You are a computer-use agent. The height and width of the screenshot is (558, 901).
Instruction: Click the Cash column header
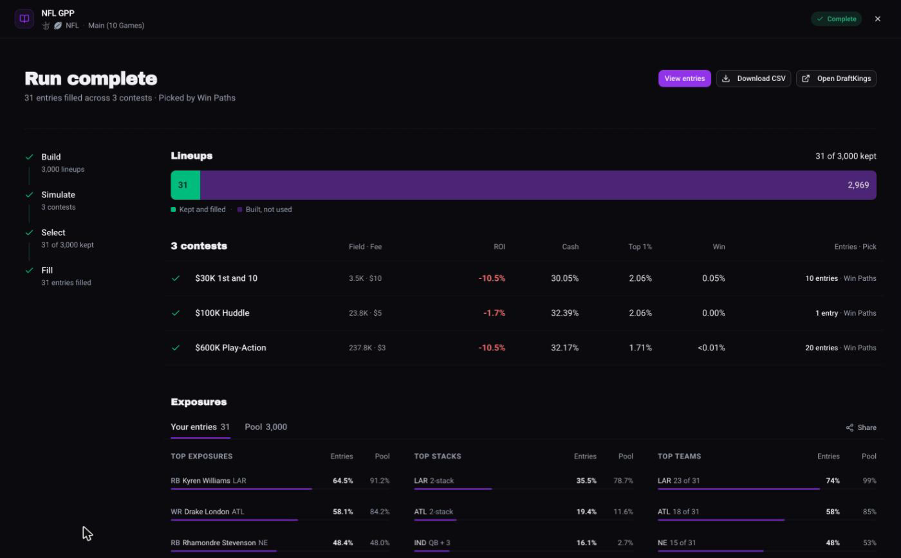[570, 247]
